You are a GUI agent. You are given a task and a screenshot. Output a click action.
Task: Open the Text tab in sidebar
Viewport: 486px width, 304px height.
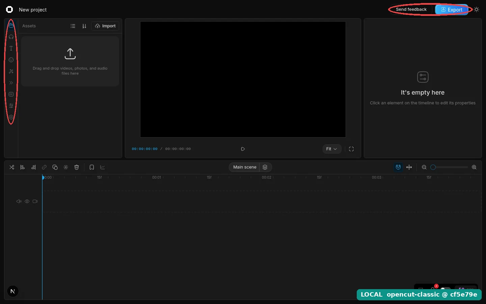(11, 48)
